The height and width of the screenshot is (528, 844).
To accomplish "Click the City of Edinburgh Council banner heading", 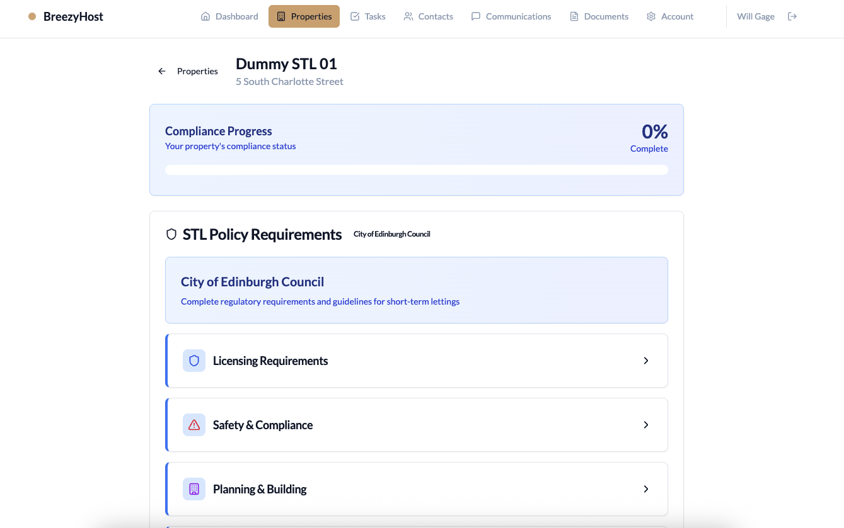I will click(253, 282).
